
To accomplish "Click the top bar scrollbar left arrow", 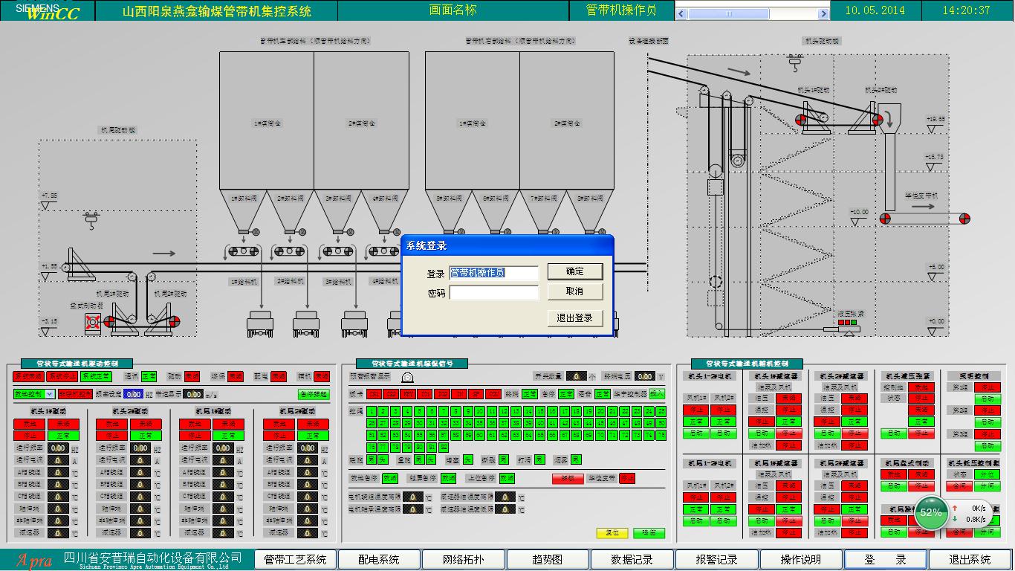I will click(681, 14).
